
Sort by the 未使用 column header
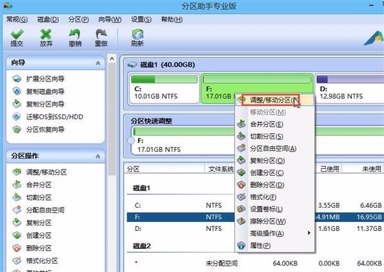coord(363,169)
